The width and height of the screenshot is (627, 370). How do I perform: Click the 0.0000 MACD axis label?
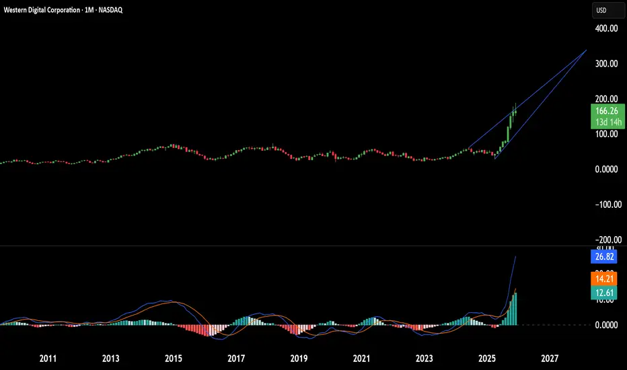(x=606, y=325)
